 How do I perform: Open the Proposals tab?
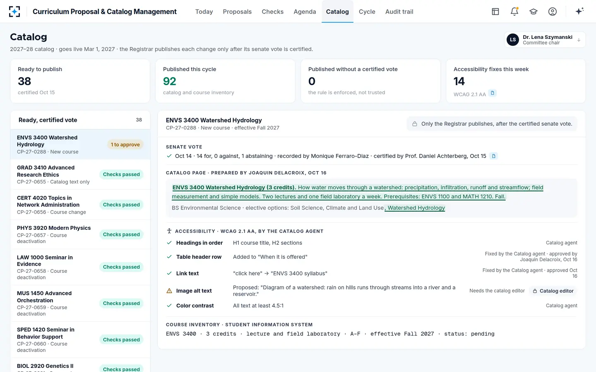pyautogui.click(x=237, y=12)
